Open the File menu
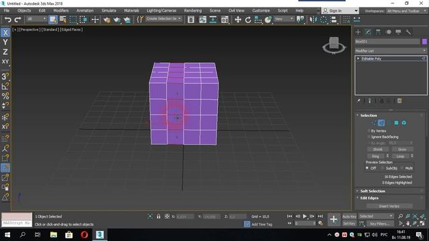 coord(7,11)
